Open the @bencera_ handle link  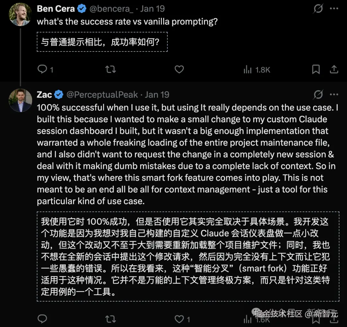(111, 9)
